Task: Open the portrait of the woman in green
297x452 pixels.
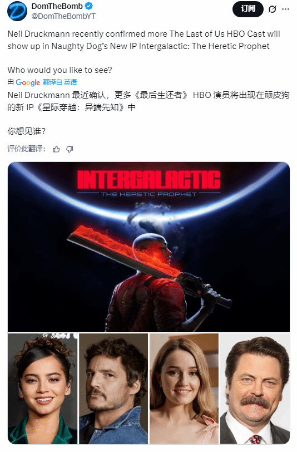Action: tap(43, 389)
